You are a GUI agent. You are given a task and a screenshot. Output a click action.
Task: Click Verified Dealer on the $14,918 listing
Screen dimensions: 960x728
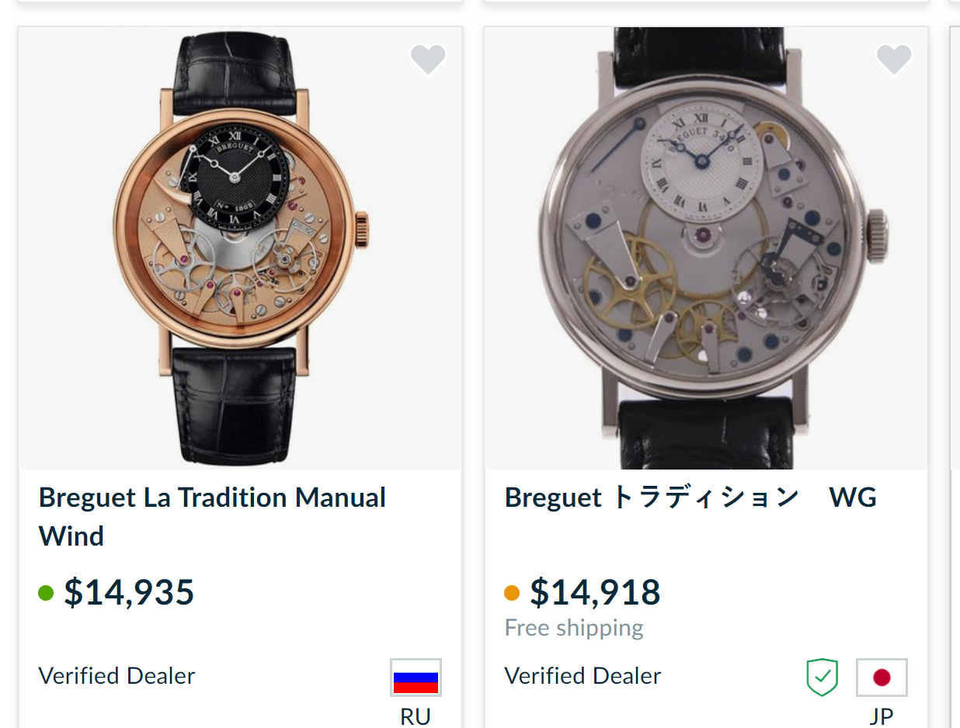583,676
